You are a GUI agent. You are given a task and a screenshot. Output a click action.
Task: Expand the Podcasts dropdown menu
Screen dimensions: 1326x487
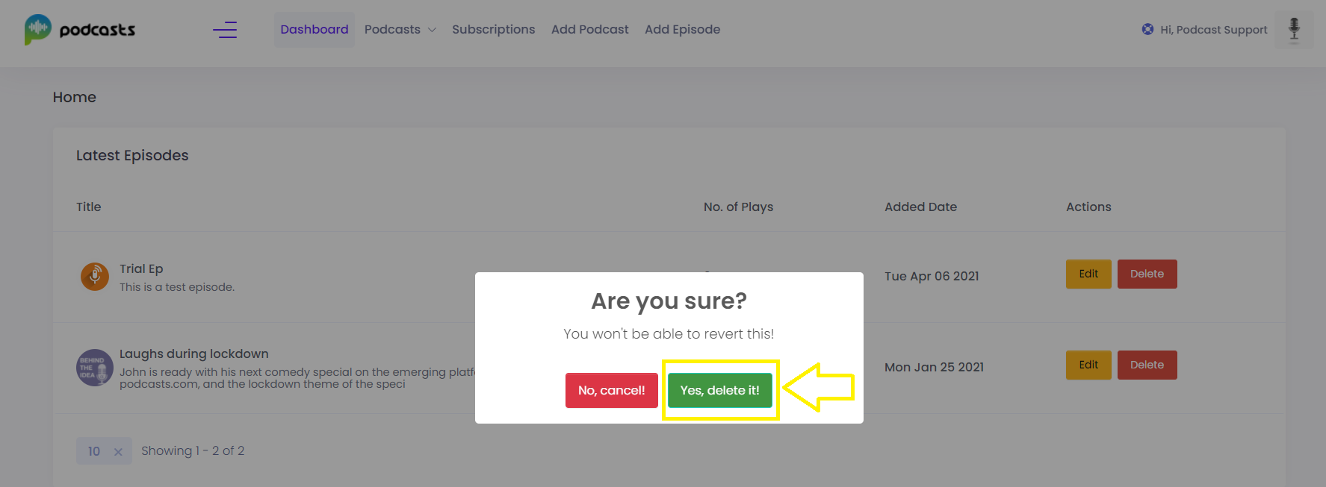point(400,29)
